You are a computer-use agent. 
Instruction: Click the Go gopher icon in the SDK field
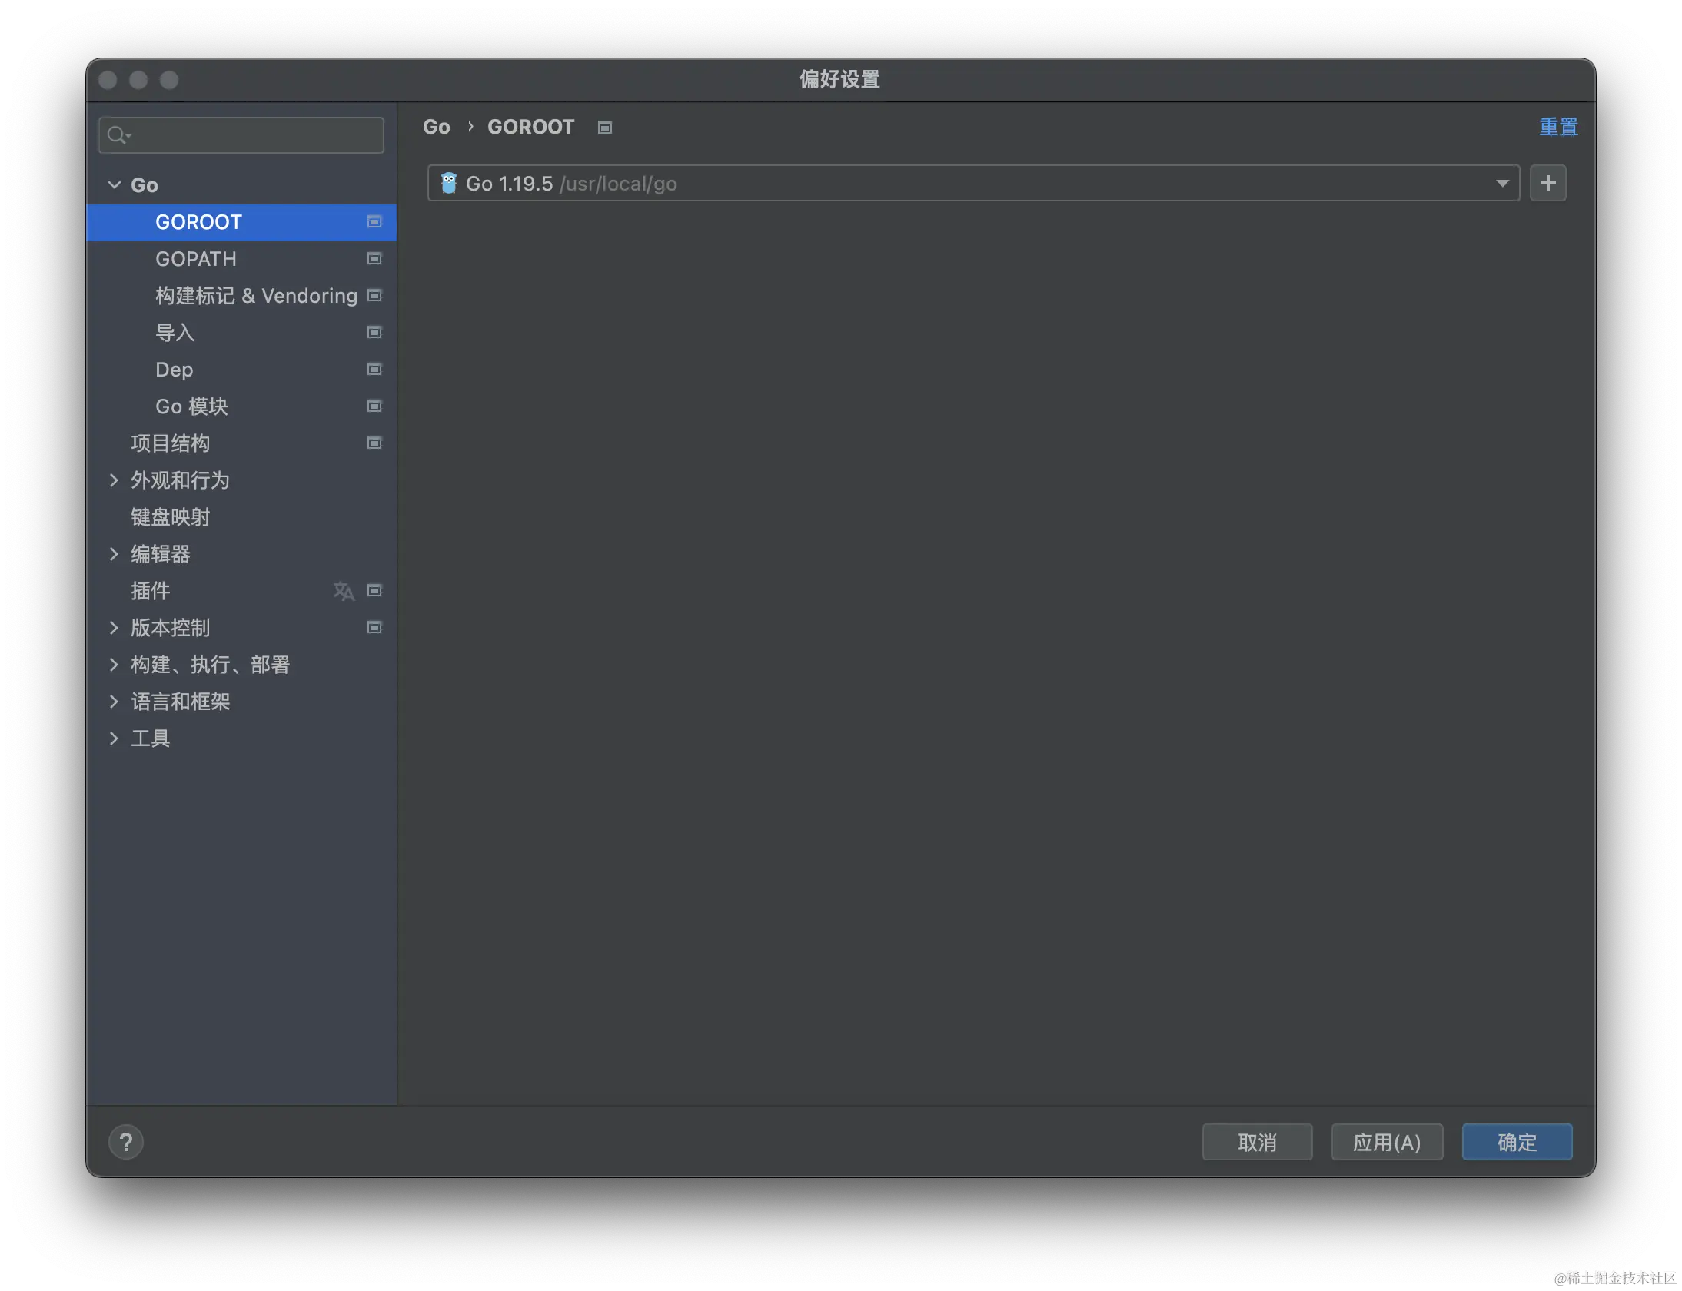point(449,184)
